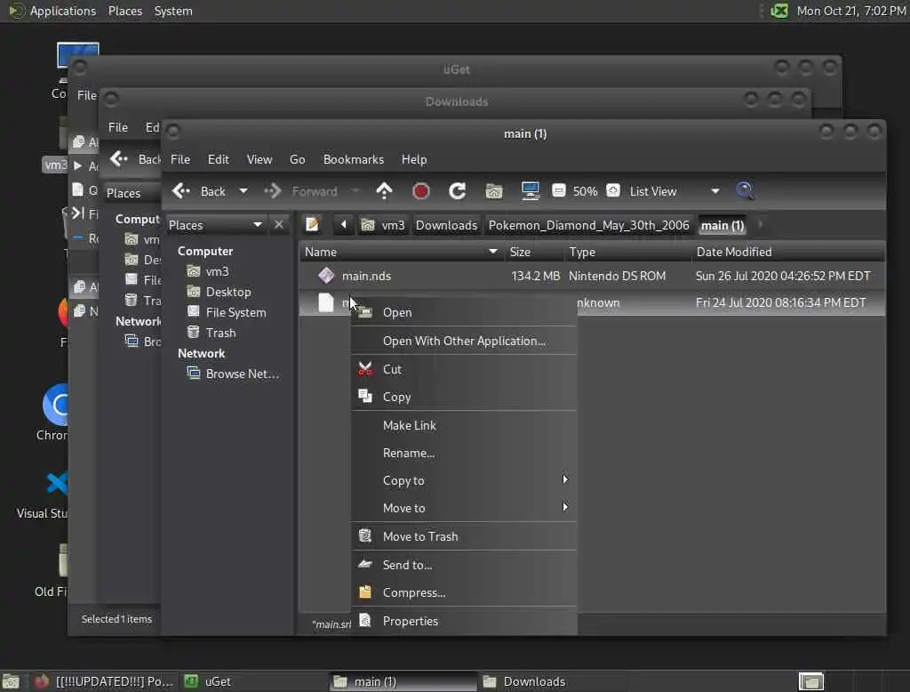
Task: Choose Move to Trash
Action: (x=464, y=536)
